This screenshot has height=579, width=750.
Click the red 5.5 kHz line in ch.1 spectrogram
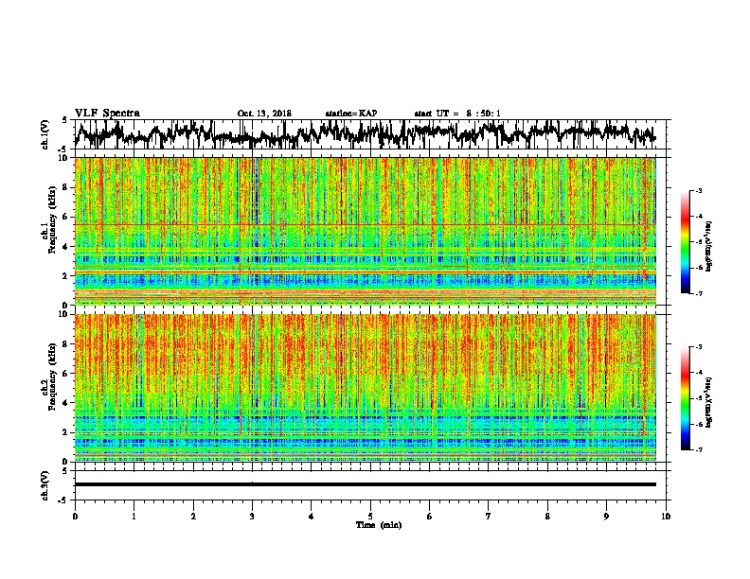point(366,224)
